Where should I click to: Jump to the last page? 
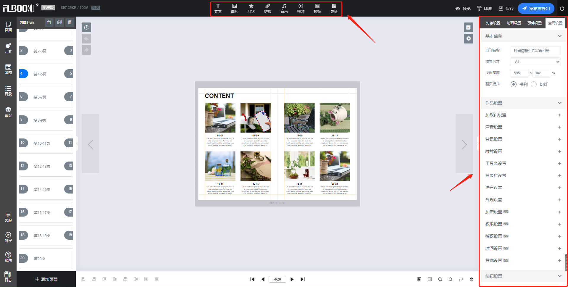(303, 279)
